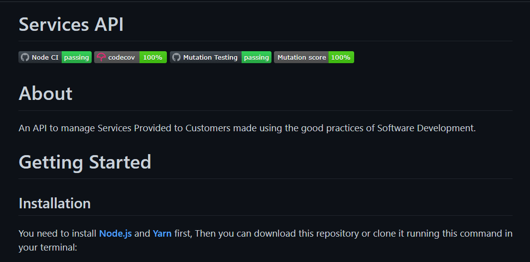The height and width of the screenshot is (262, 530).
Task: Click the GitHub logo in Node CI badge
Action: pyautogui.click(x=25, y=57)
